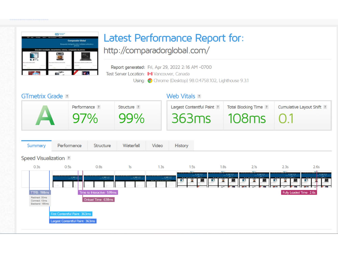The height and width of the screenshot is (253, 338).
Task: Click the 2.6s filmstrip frame
Action: pos(316,179)
